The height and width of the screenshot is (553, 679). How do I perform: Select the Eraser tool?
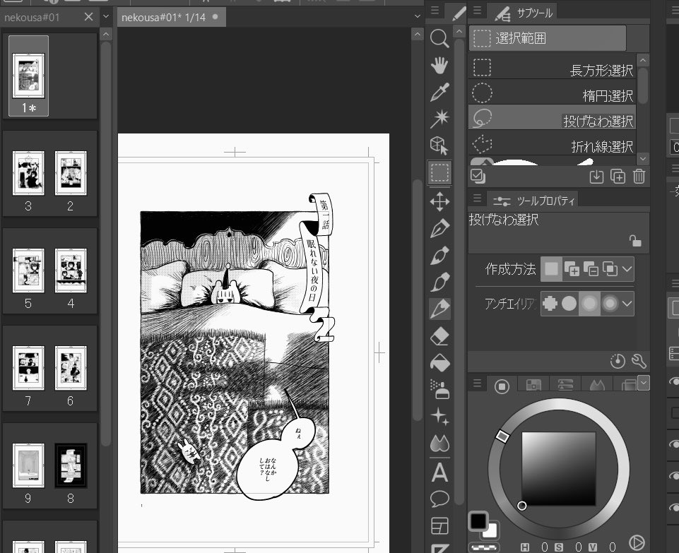click(439, 336)
